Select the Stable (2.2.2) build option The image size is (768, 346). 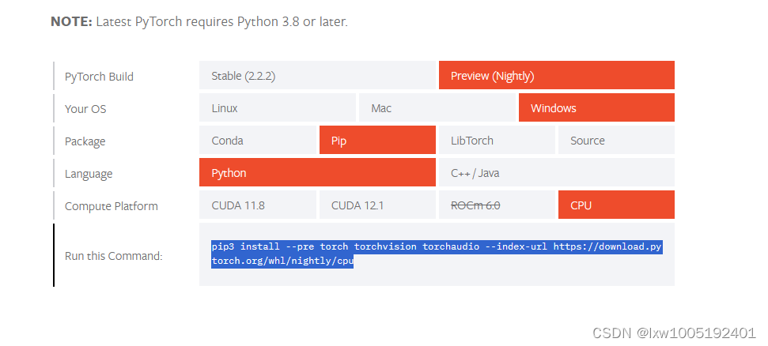pyautogui.click(x=317, y=75)
